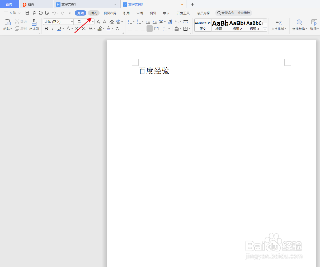Toggle Underline formatting
Screen dimensions: 320x267
59,29
